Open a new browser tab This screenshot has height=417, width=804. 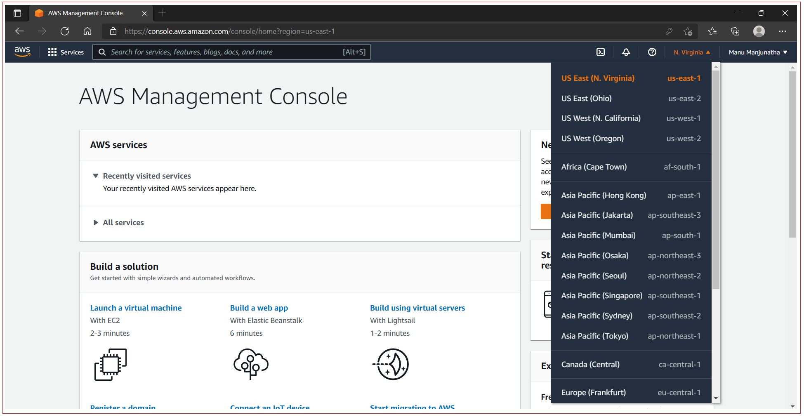pos(162,13)
